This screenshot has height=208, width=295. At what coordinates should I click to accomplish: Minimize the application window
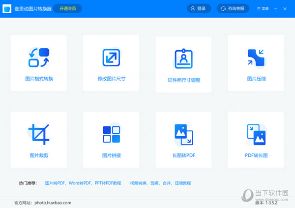[276, 8]
